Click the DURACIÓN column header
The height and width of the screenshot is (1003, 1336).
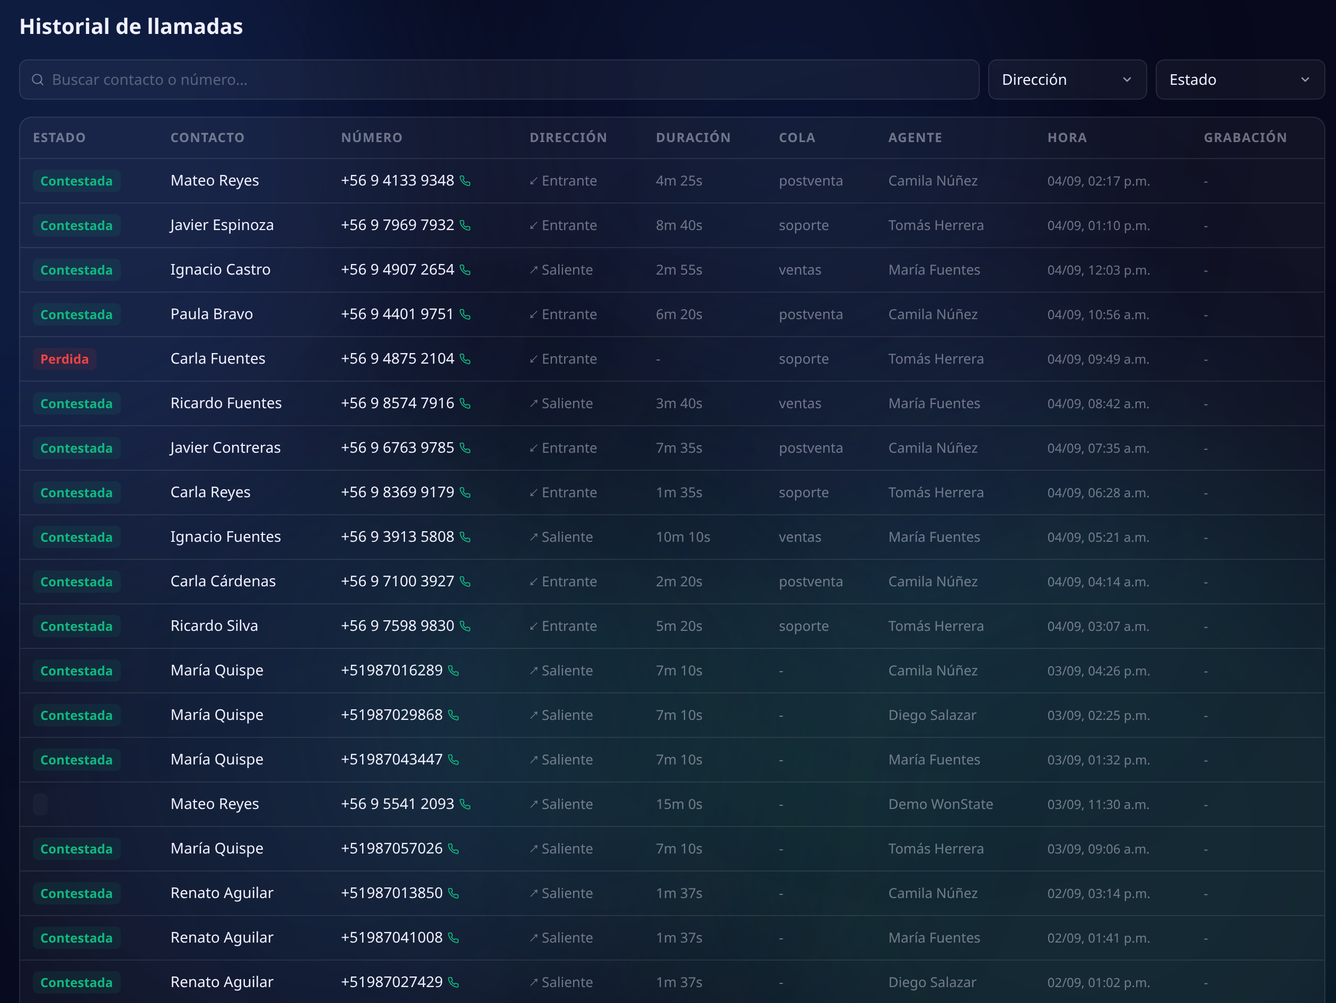[693, 138]
